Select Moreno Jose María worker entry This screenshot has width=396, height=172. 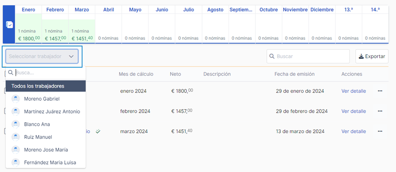click(46, 150)
